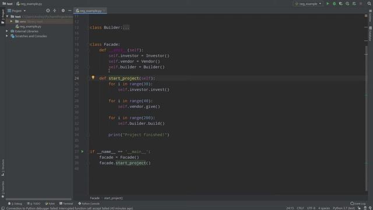
Task: Open Project panel settings gear
Action: [x=63, y=10]
